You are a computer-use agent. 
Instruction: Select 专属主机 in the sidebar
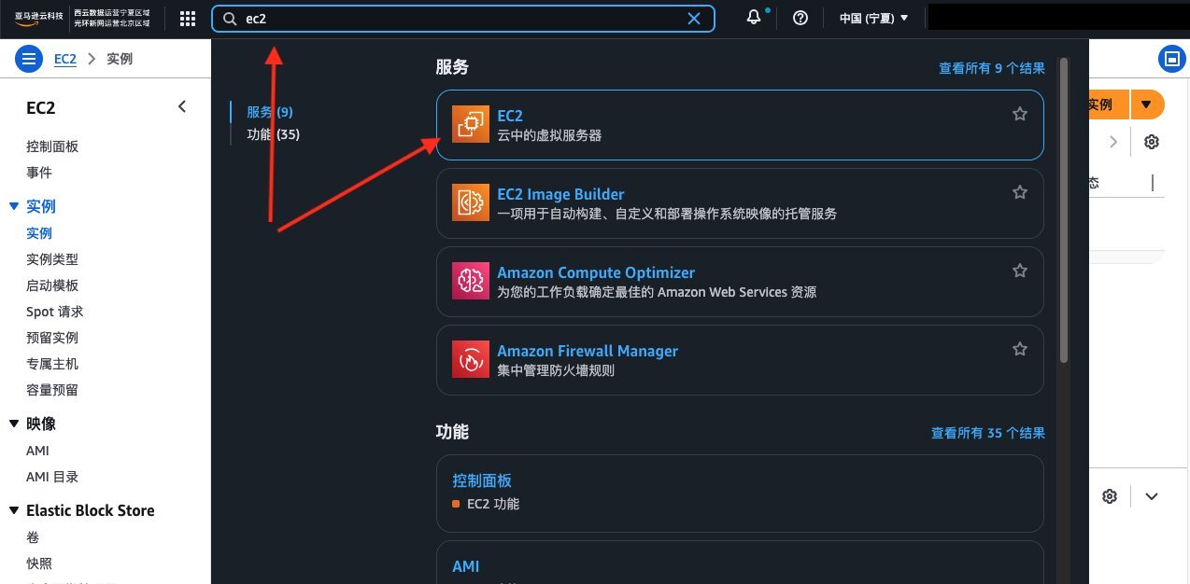click(x=52, y=364)
